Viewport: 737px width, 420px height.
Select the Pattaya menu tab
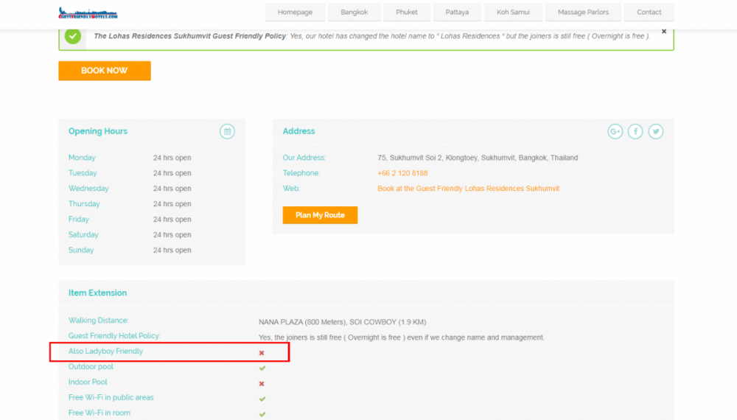pos(458,13)
